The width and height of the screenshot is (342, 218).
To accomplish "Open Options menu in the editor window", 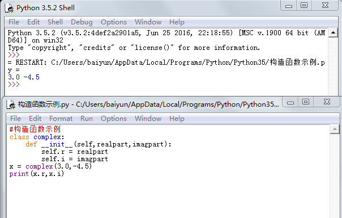I will (114, 119).
